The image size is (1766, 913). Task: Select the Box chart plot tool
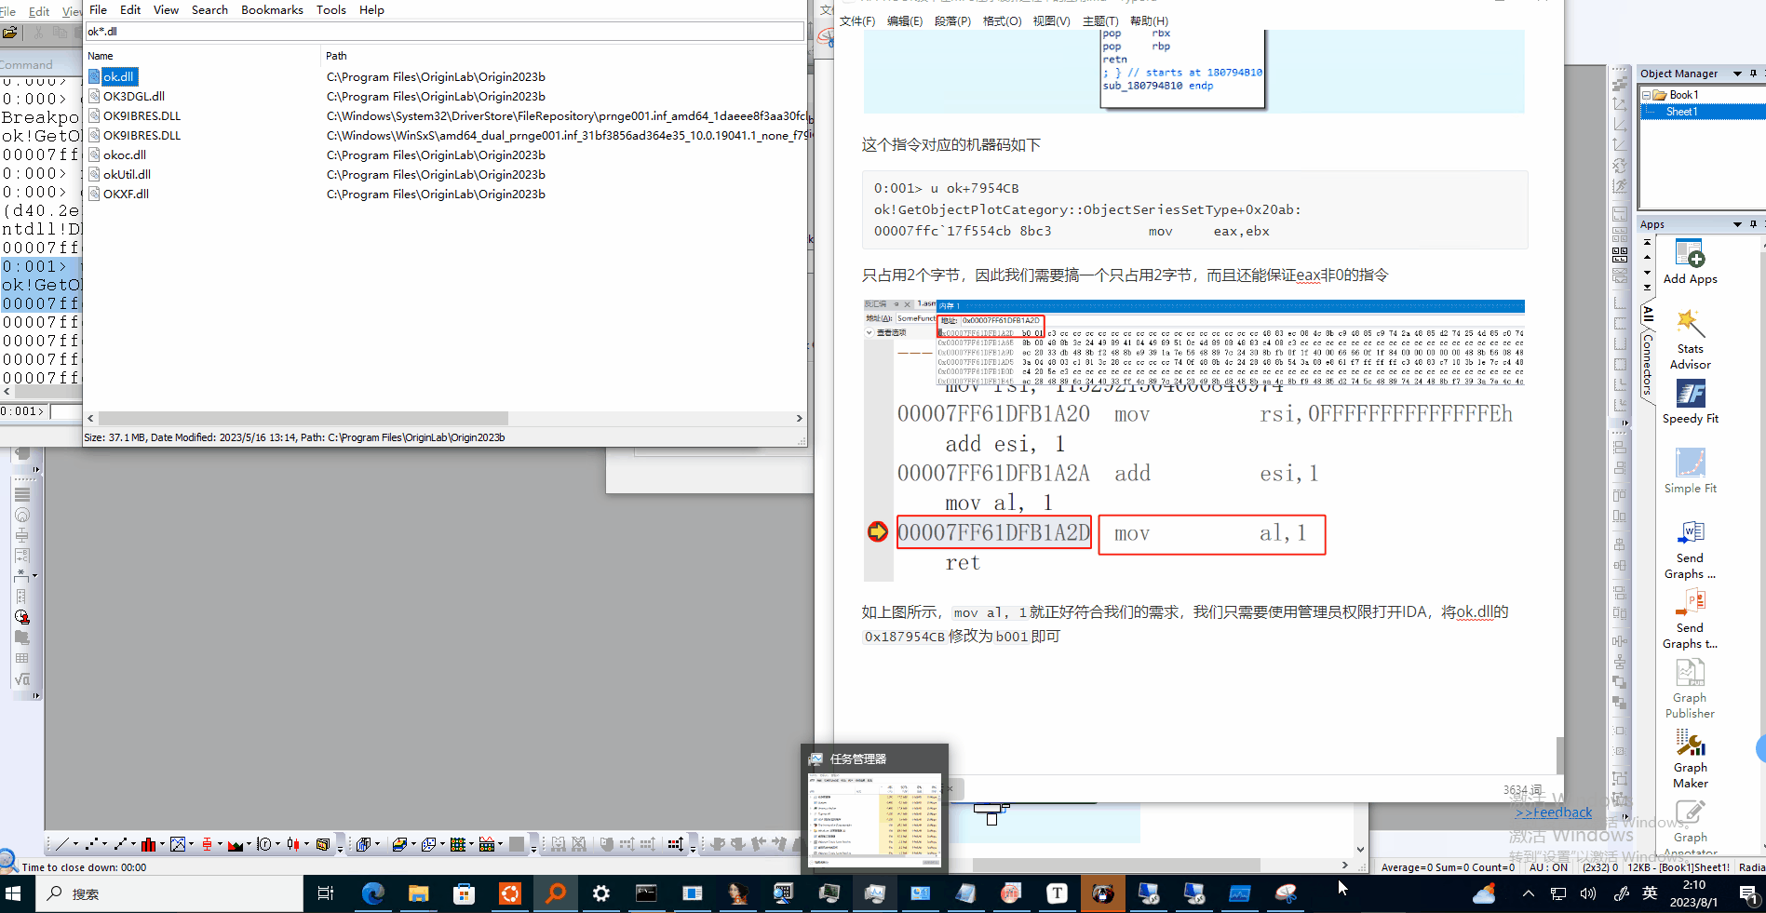207,844
